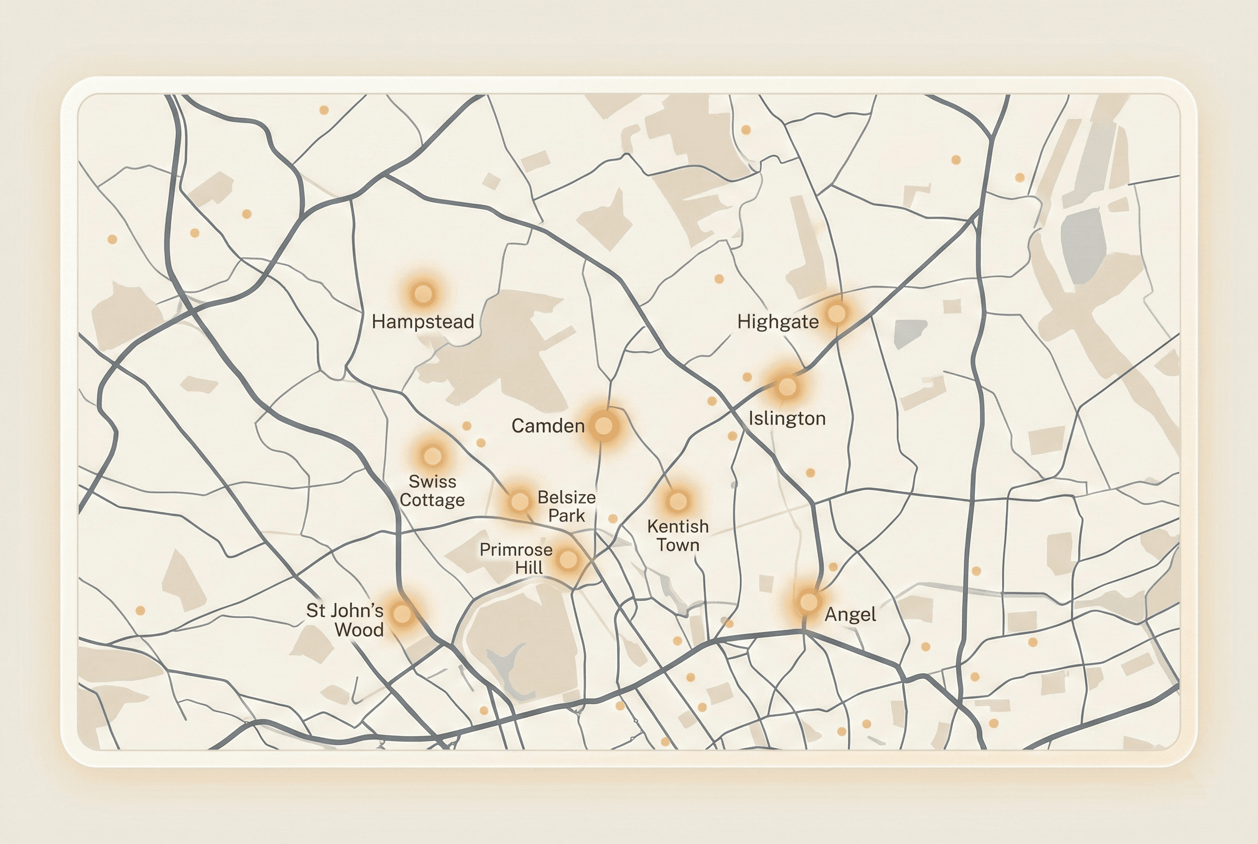The height and width of the screenshot is (844, 1258).
Task: Click the Hampstead label text
Action: [x=422, y=322]
